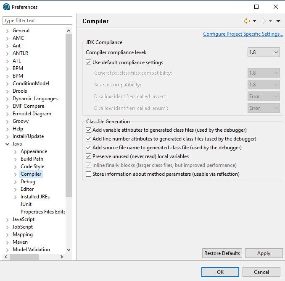Select the ATL tree item

[16, 60]
